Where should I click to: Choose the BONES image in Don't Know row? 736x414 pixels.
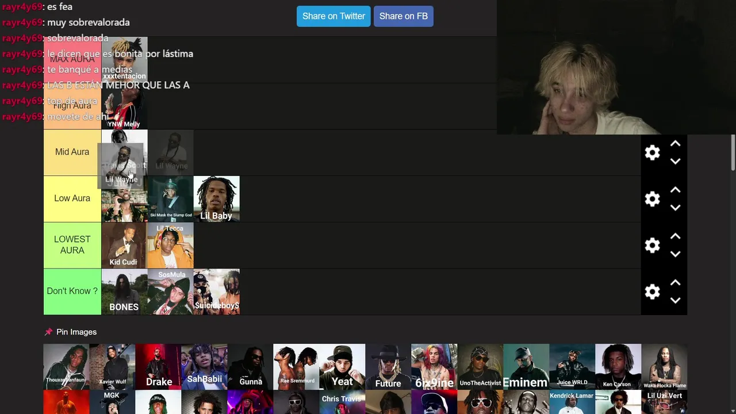pyautogui.click(x=124, y=292)
